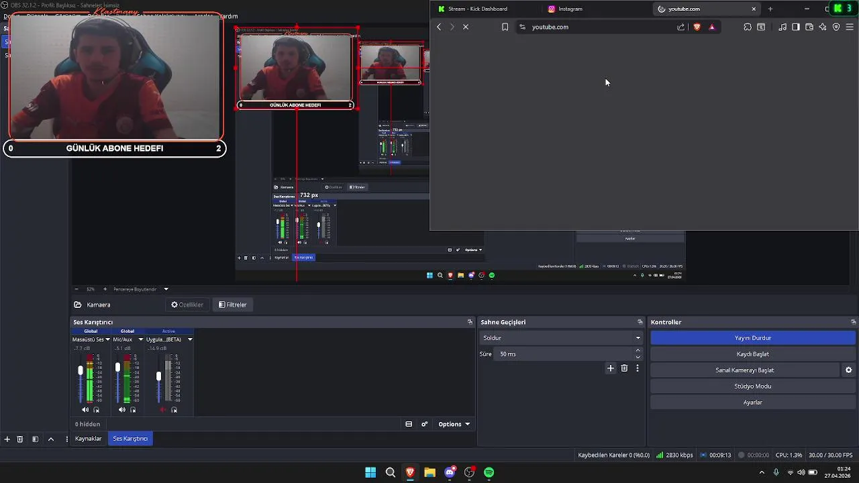This screenshot has height=483, width=859.
Task: Add a new scene transition
Action: point(611,368)
